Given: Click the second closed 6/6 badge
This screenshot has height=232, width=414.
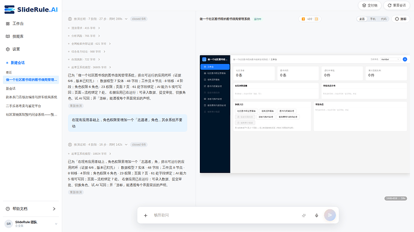Looking at the screenshot, I should pyautogui.click(x=139, y=145).
